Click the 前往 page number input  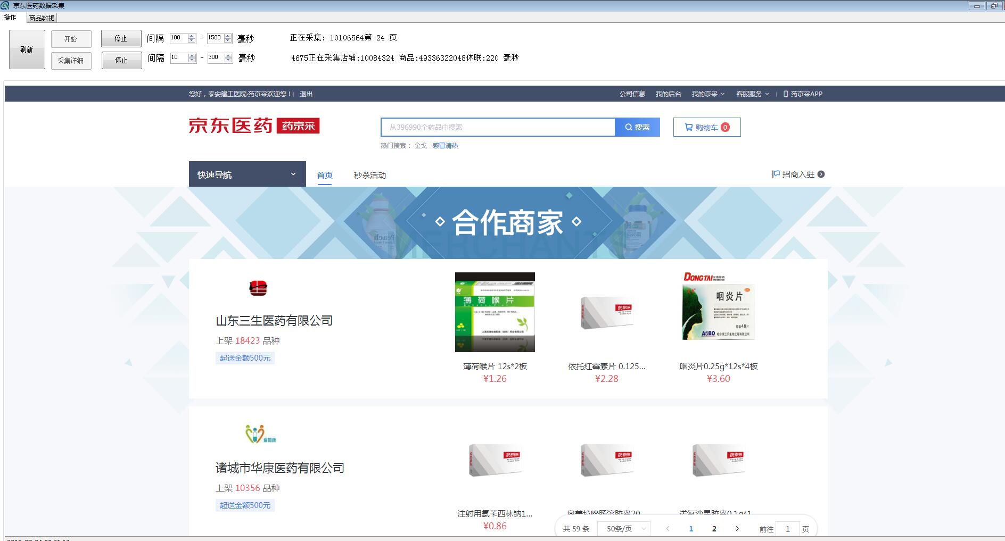788,529
